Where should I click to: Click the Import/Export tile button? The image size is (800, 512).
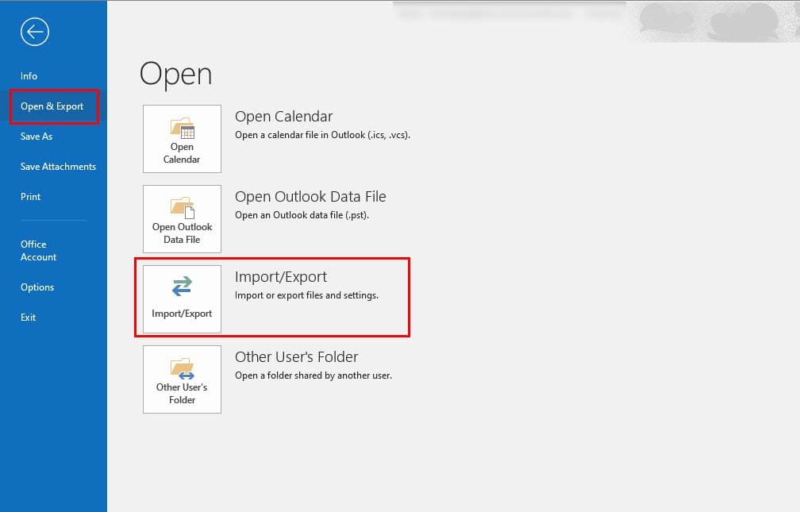pyautogui.click(x=183, y=299)
